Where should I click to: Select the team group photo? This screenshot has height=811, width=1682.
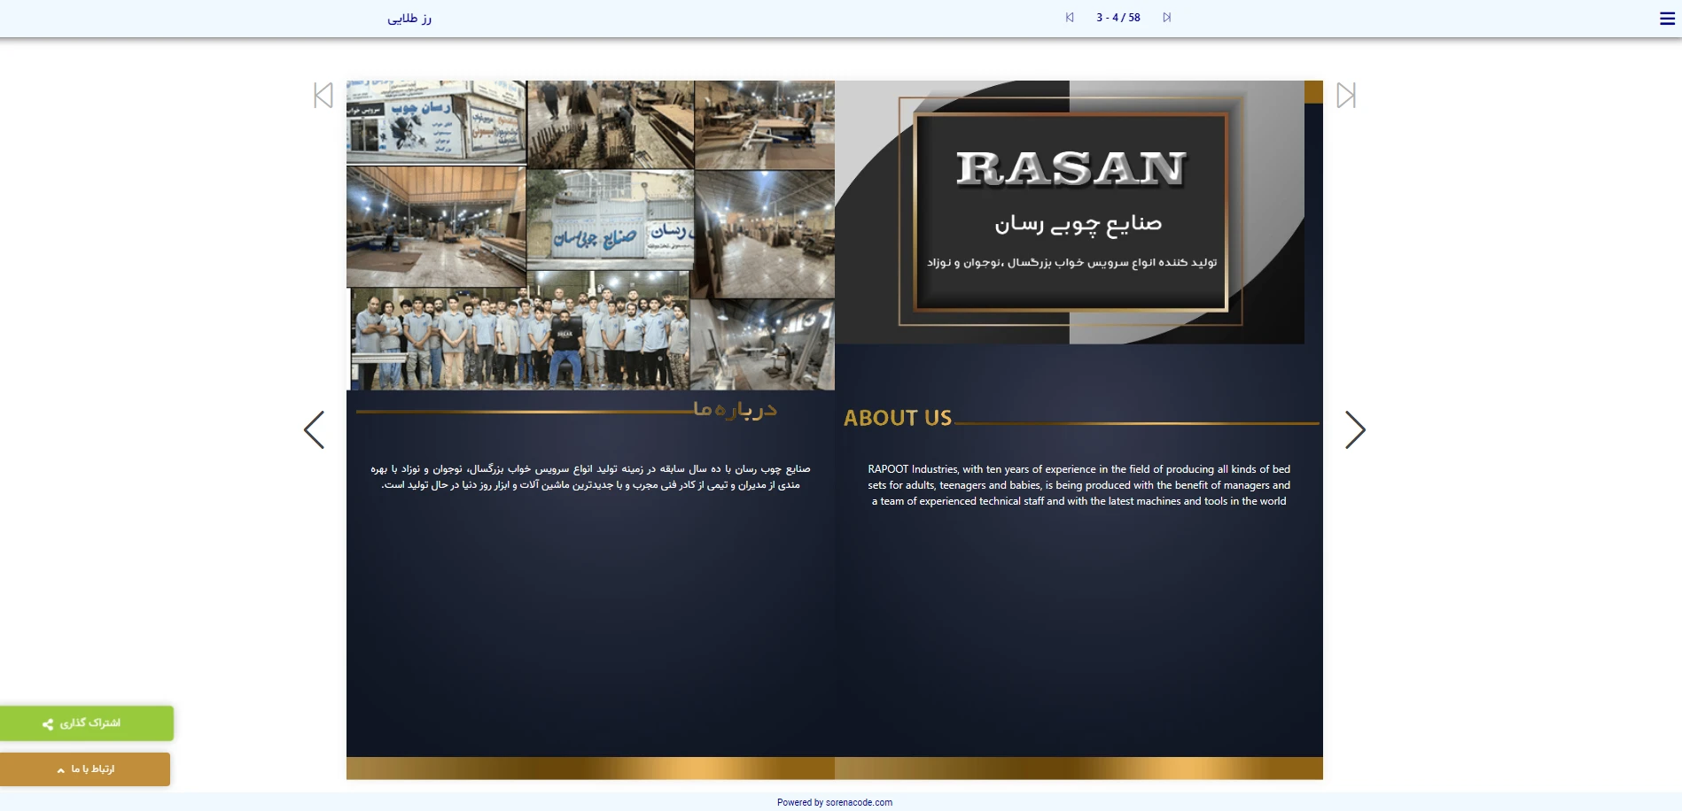point(519,340)
